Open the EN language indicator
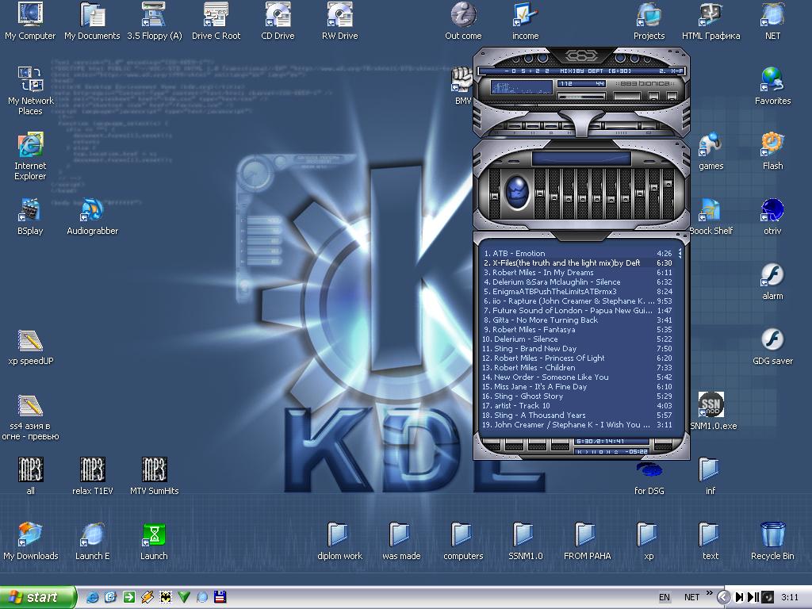 click(x=665, y=598)
